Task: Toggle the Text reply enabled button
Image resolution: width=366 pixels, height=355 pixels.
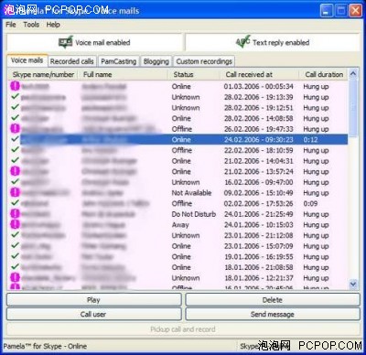Action: click(x=273, y=42)
